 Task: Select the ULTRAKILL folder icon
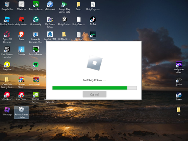pyautogui.click(x=64, y=36)
